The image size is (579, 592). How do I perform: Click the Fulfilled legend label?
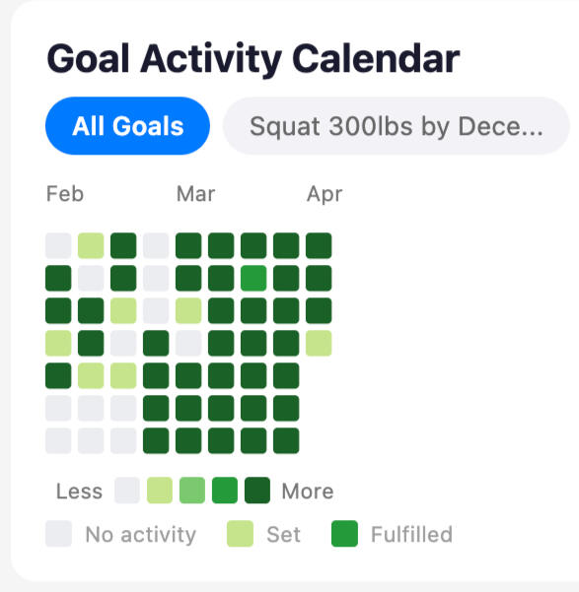pyautogui.click(x=411, y=534)
